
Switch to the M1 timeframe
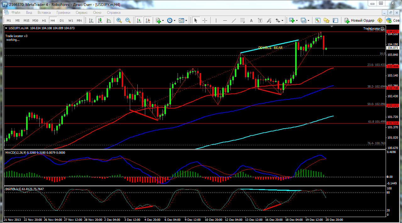coord(9,20)
